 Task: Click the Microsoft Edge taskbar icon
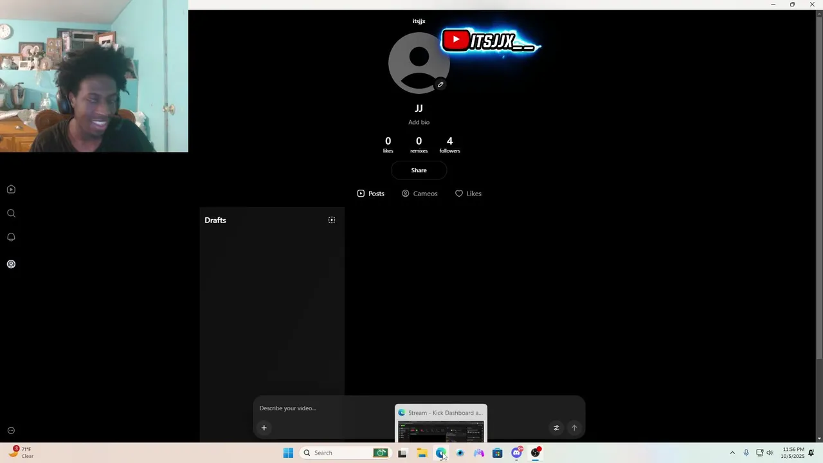click(x=440, y=453)
